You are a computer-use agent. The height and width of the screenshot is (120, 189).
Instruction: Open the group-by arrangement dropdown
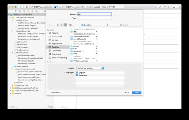tap(71, 25)
